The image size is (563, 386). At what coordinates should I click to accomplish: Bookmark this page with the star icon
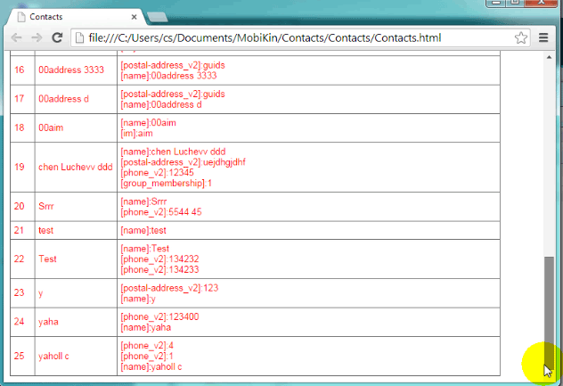(520, 37)
